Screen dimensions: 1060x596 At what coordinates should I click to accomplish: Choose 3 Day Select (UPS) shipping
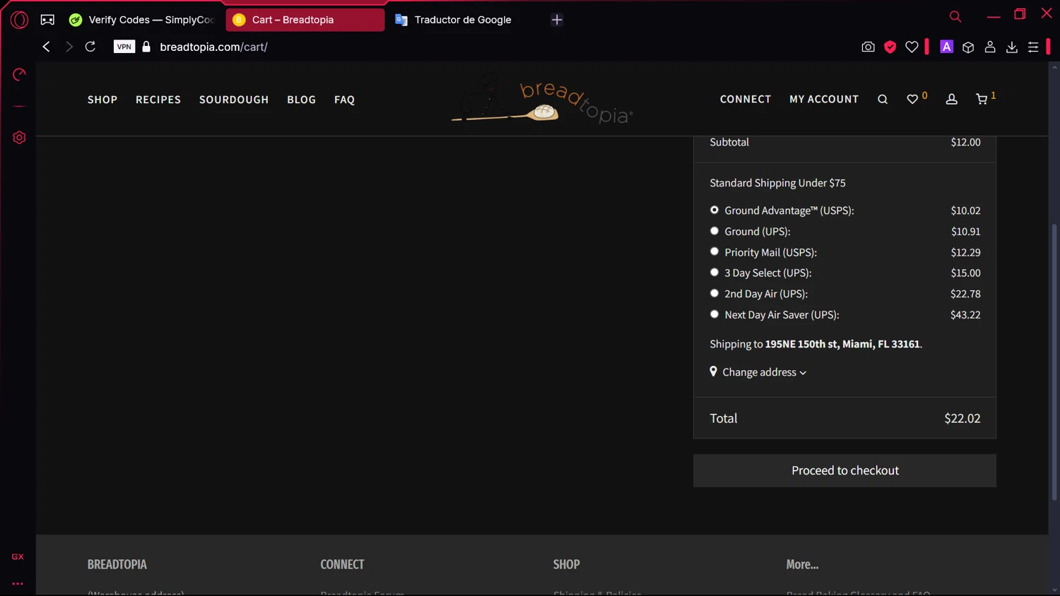[x=714, y=273]
